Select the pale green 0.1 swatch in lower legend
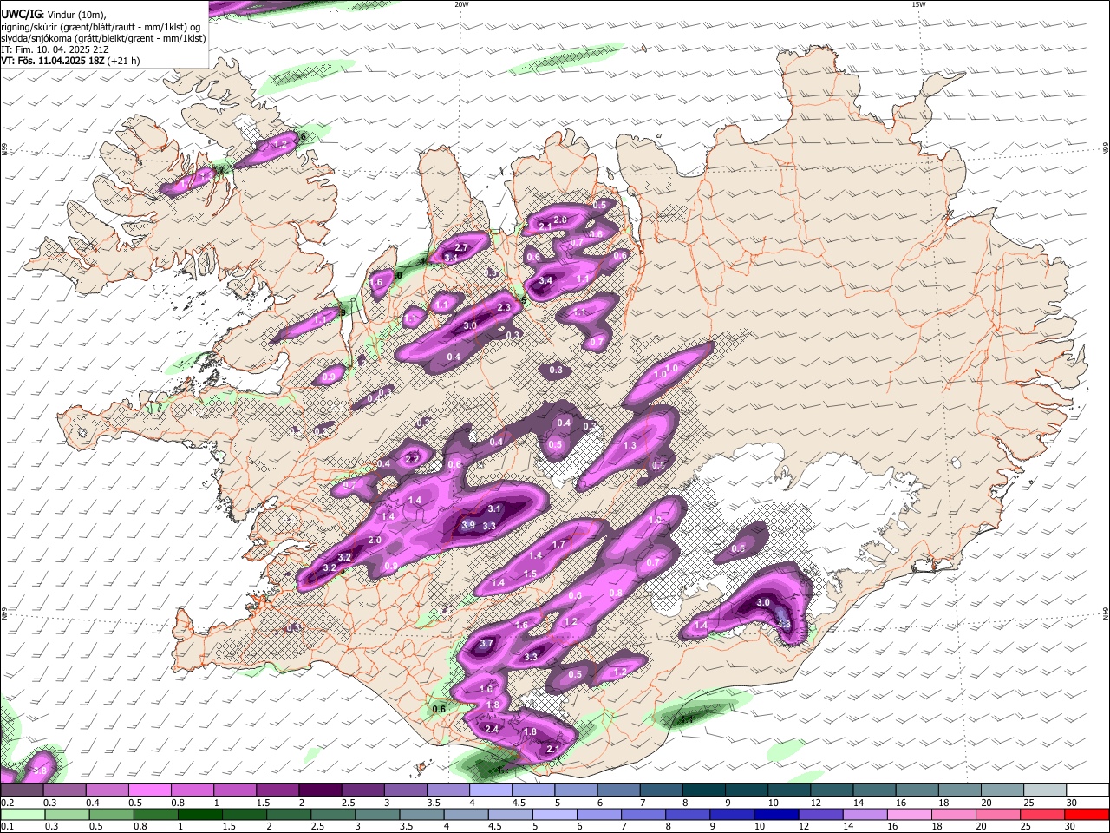This screenshot has width=1110, height=833. tap(22, 815)
